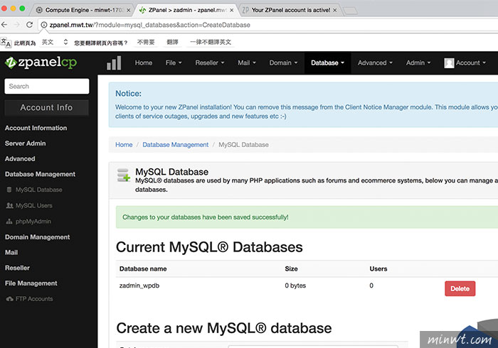Viewport: 498px width, 348px height.
Task: Click the 不需要 translate button
Action: coord(146,42)
